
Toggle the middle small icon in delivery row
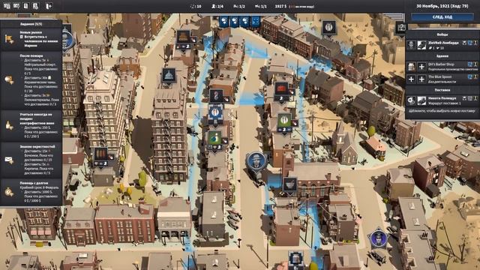(470, 98)
